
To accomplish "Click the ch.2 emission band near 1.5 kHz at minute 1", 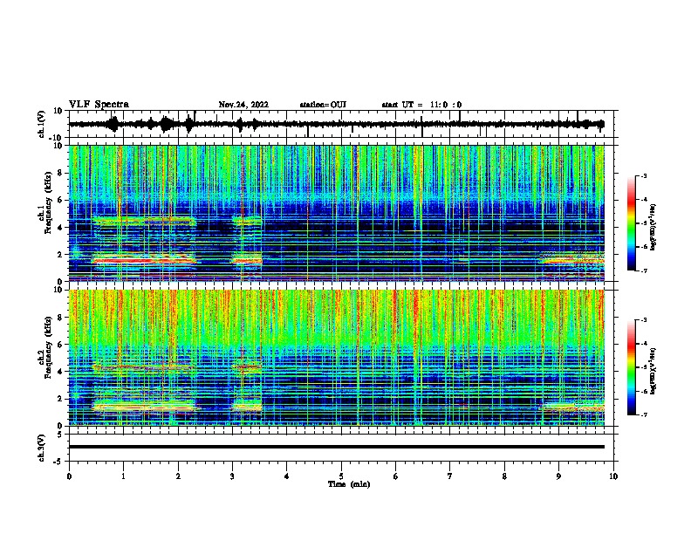I will 144,407.
